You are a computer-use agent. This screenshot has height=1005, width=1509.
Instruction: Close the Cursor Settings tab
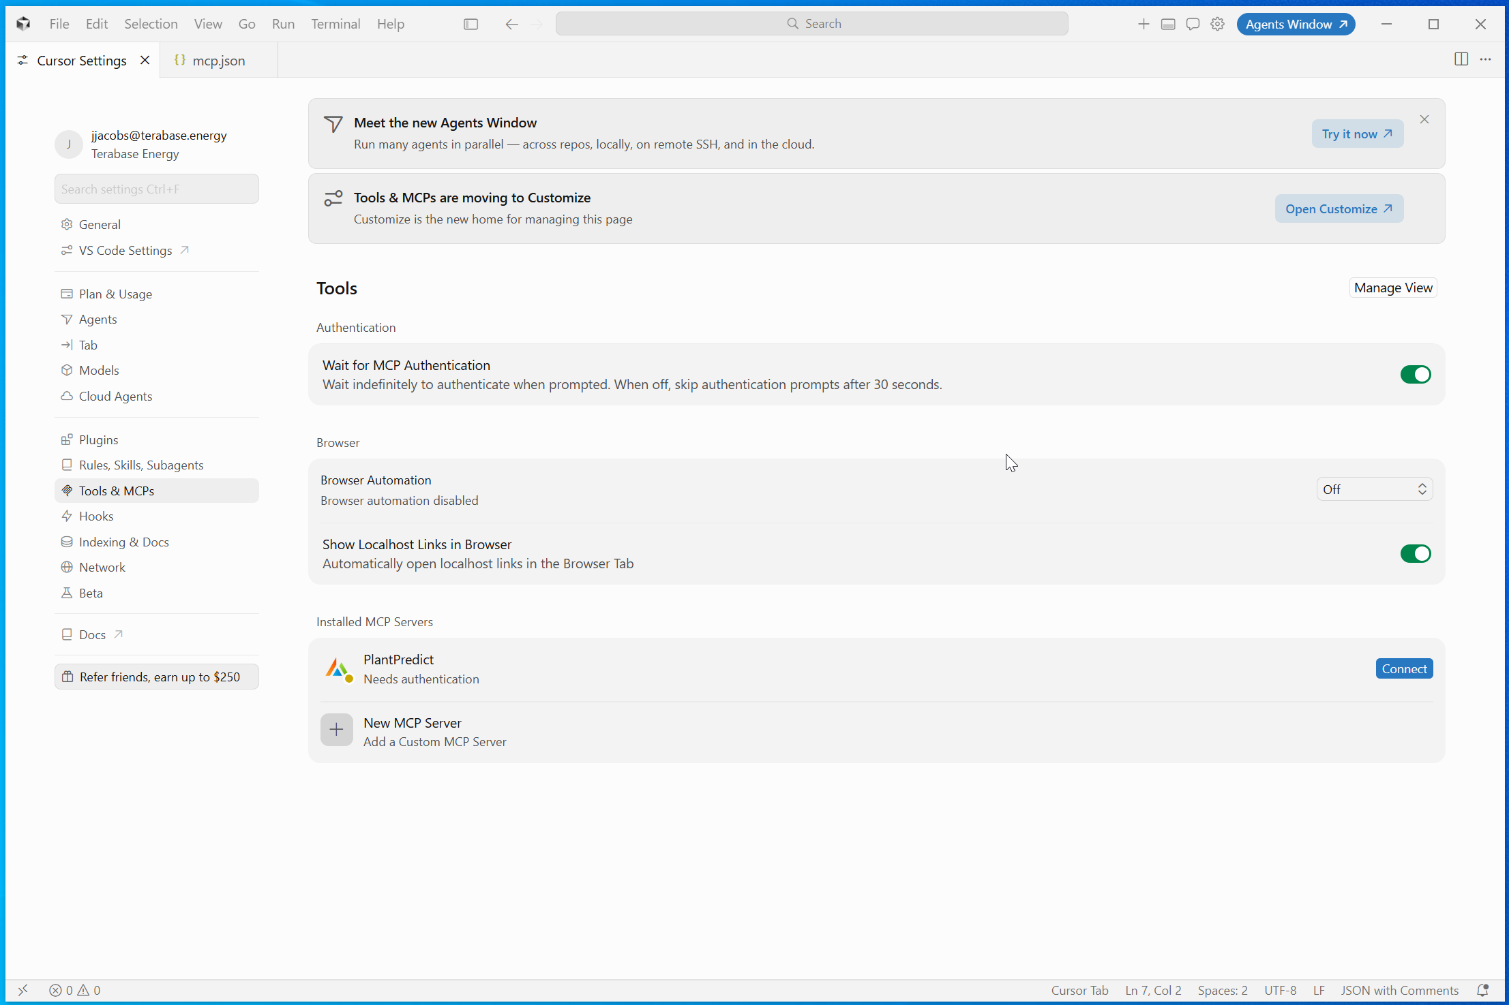pyautogui.click(x=145, y=60)
